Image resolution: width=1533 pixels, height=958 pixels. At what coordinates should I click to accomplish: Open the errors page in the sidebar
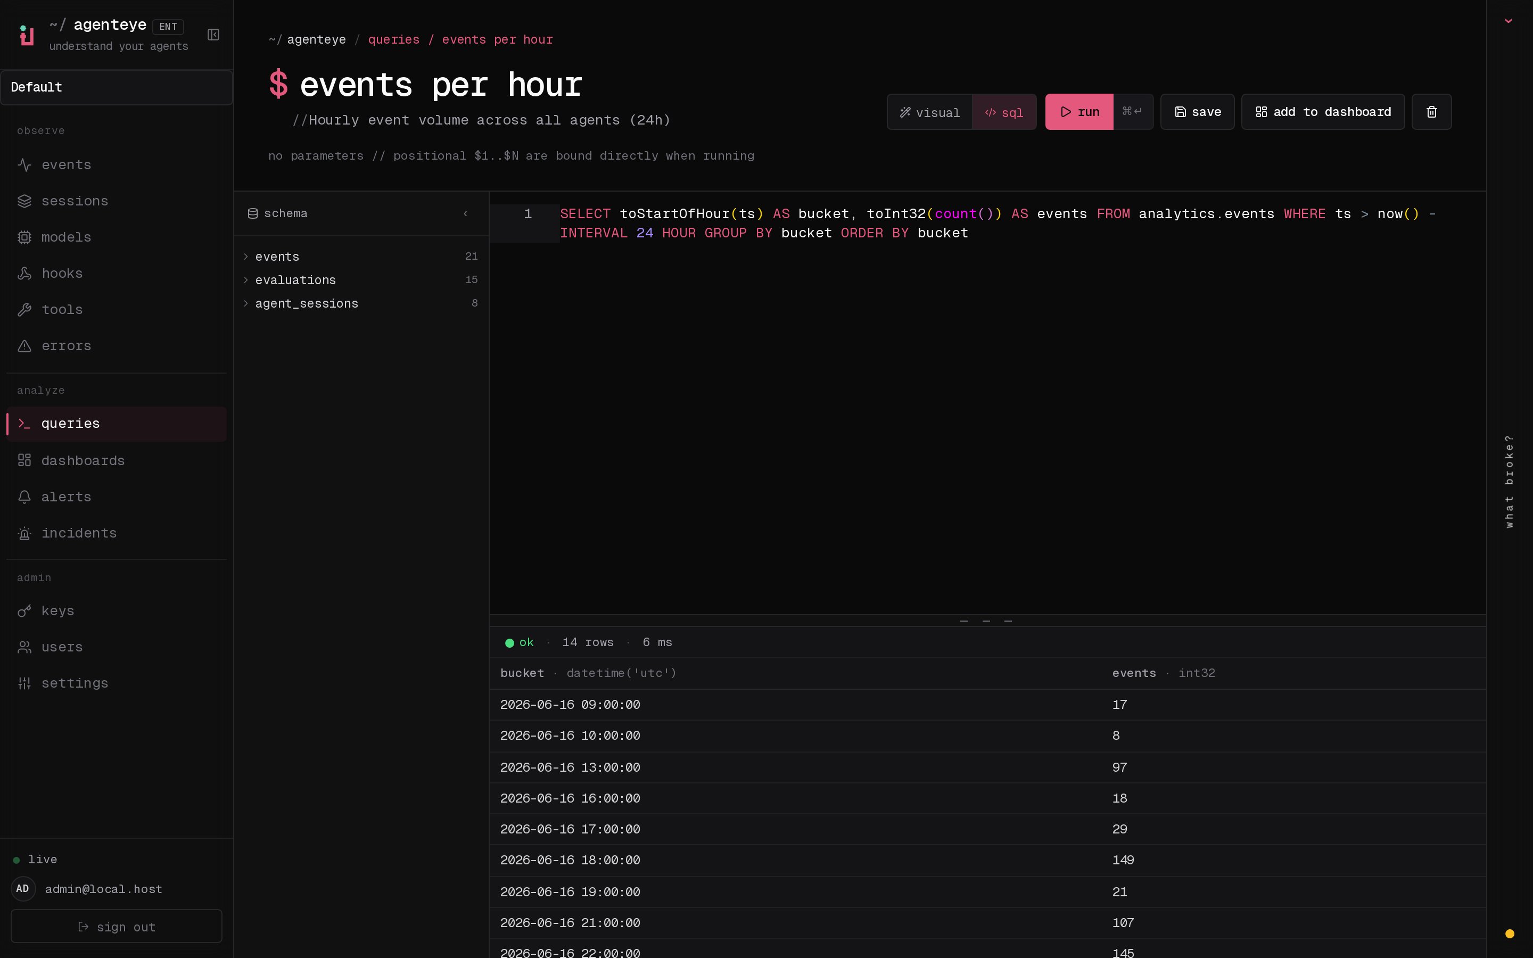click(x=117, y=346)
